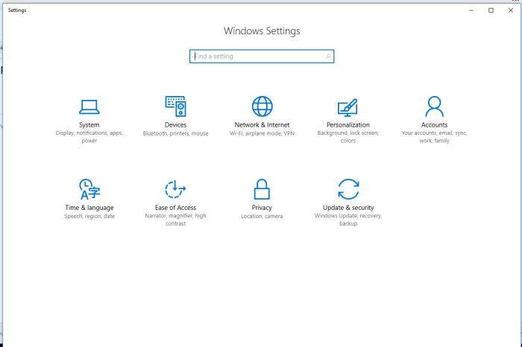
Task: Maximize the Settings window
Action: 491,10
